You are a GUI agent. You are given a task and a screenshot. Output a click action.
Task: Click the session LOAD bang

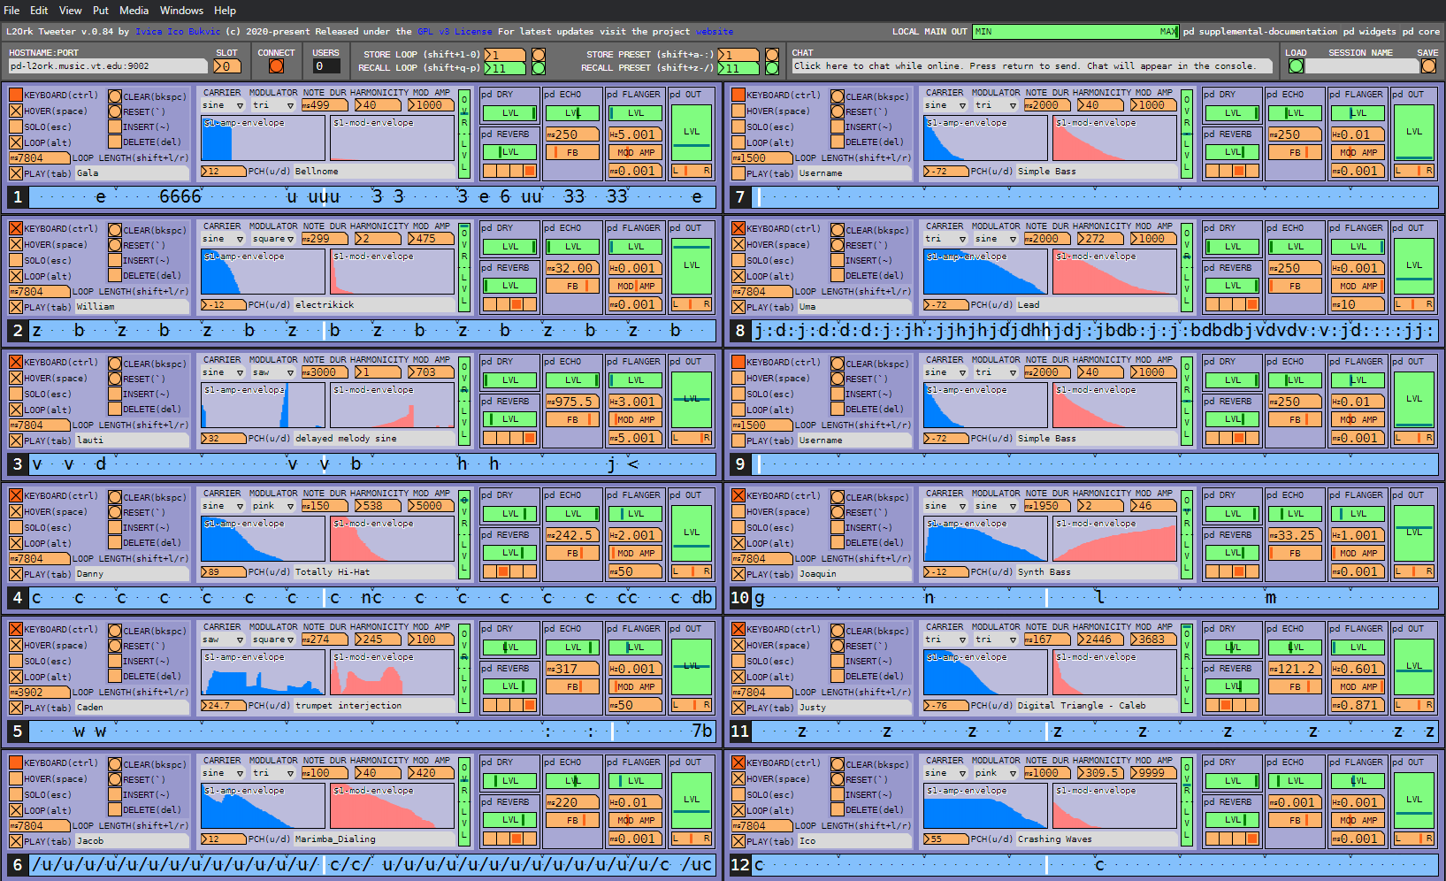(1296, 66)
